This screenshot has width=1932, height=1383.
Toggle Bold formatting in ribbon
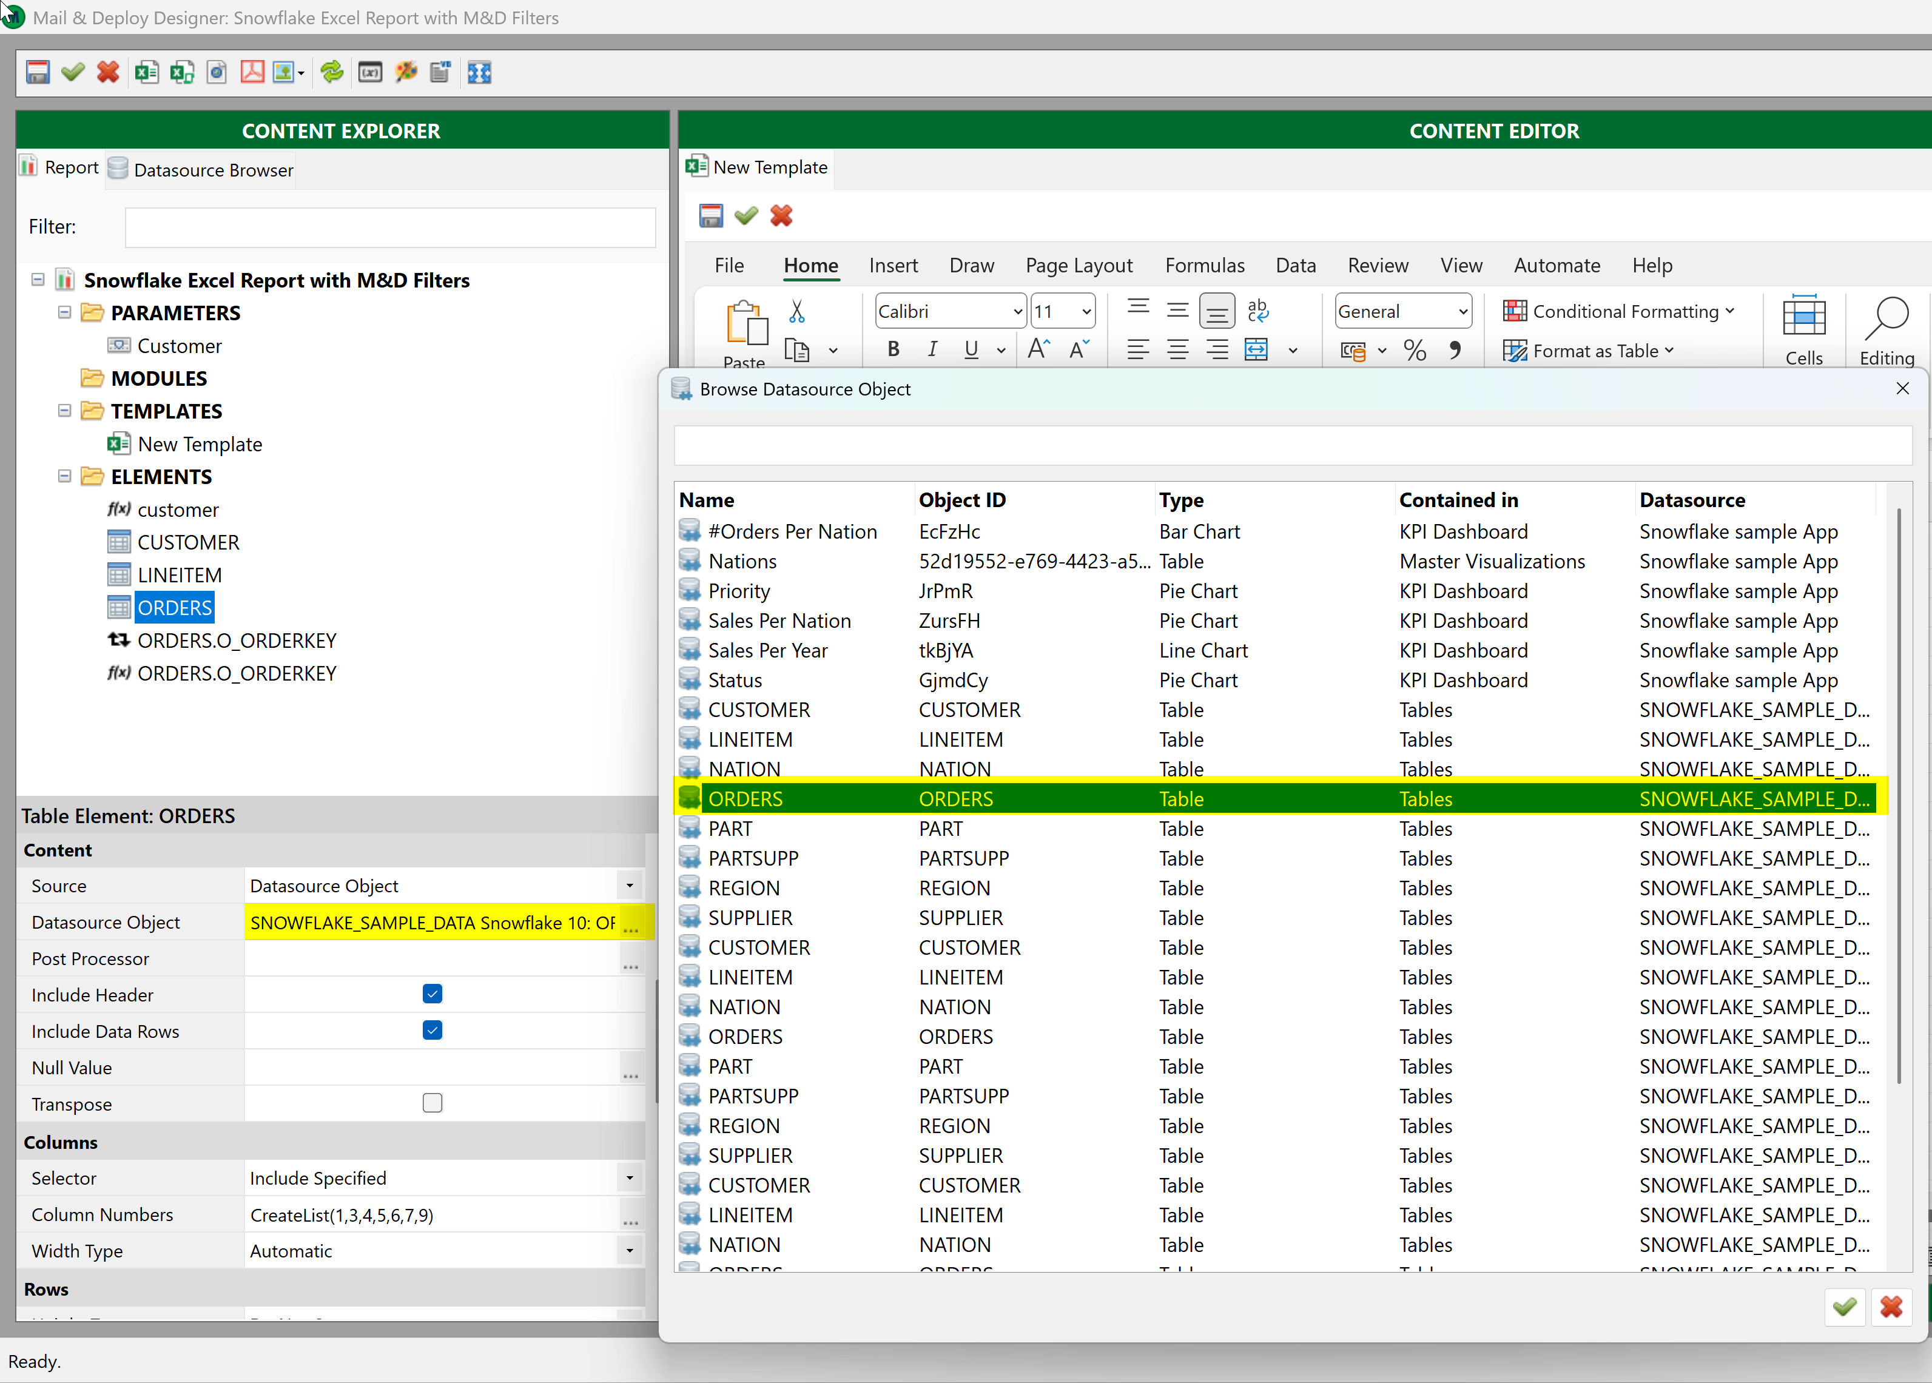click(x=893, y=349)
